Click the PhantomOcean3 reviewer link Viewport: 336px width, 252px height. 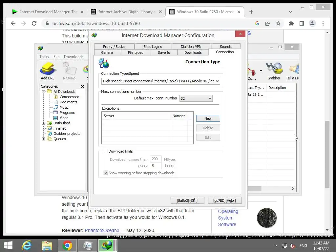[102, 230]
